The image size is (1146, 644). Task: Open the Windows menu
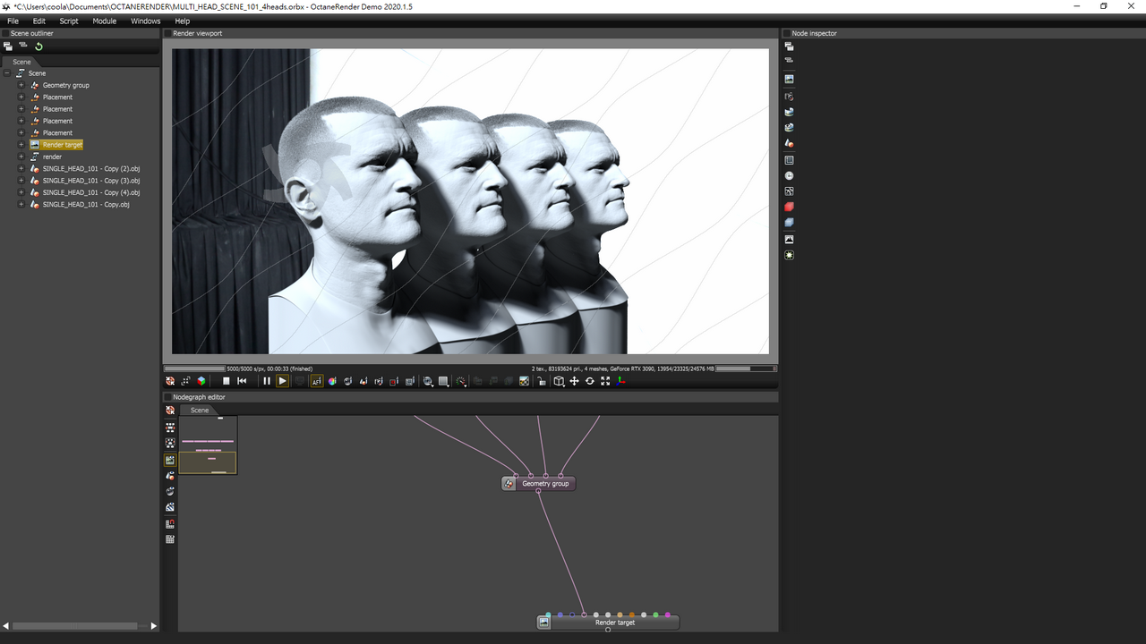[145, 21]
